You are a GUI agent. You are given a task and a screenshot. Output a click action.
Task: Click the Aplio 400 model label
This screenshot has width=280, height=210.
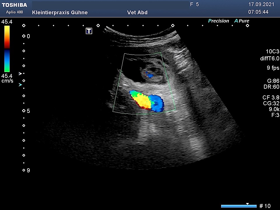(x=14, y=12)
